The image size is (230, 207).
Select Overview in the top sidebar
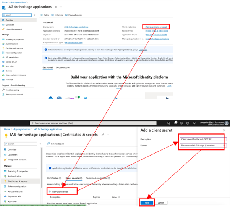18,20
